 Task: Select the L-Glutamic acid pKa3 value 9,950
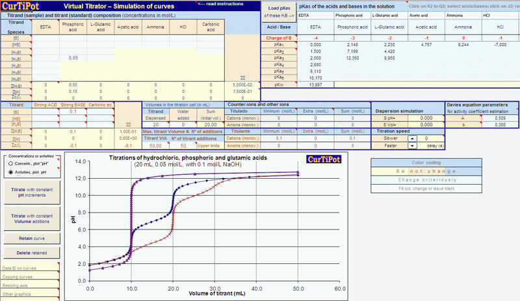tap(389, 58)
